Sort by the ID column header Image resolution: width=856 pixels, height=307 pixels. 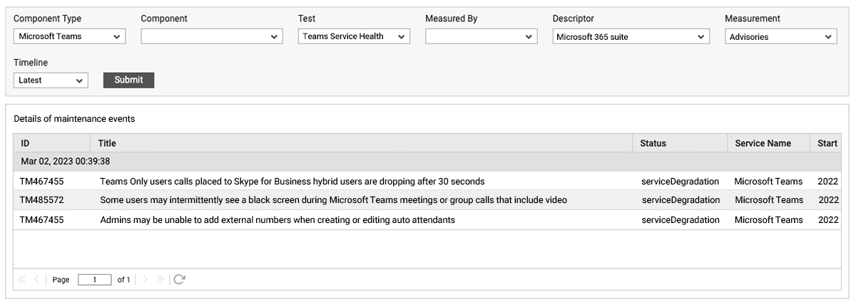tap(52, 143)
